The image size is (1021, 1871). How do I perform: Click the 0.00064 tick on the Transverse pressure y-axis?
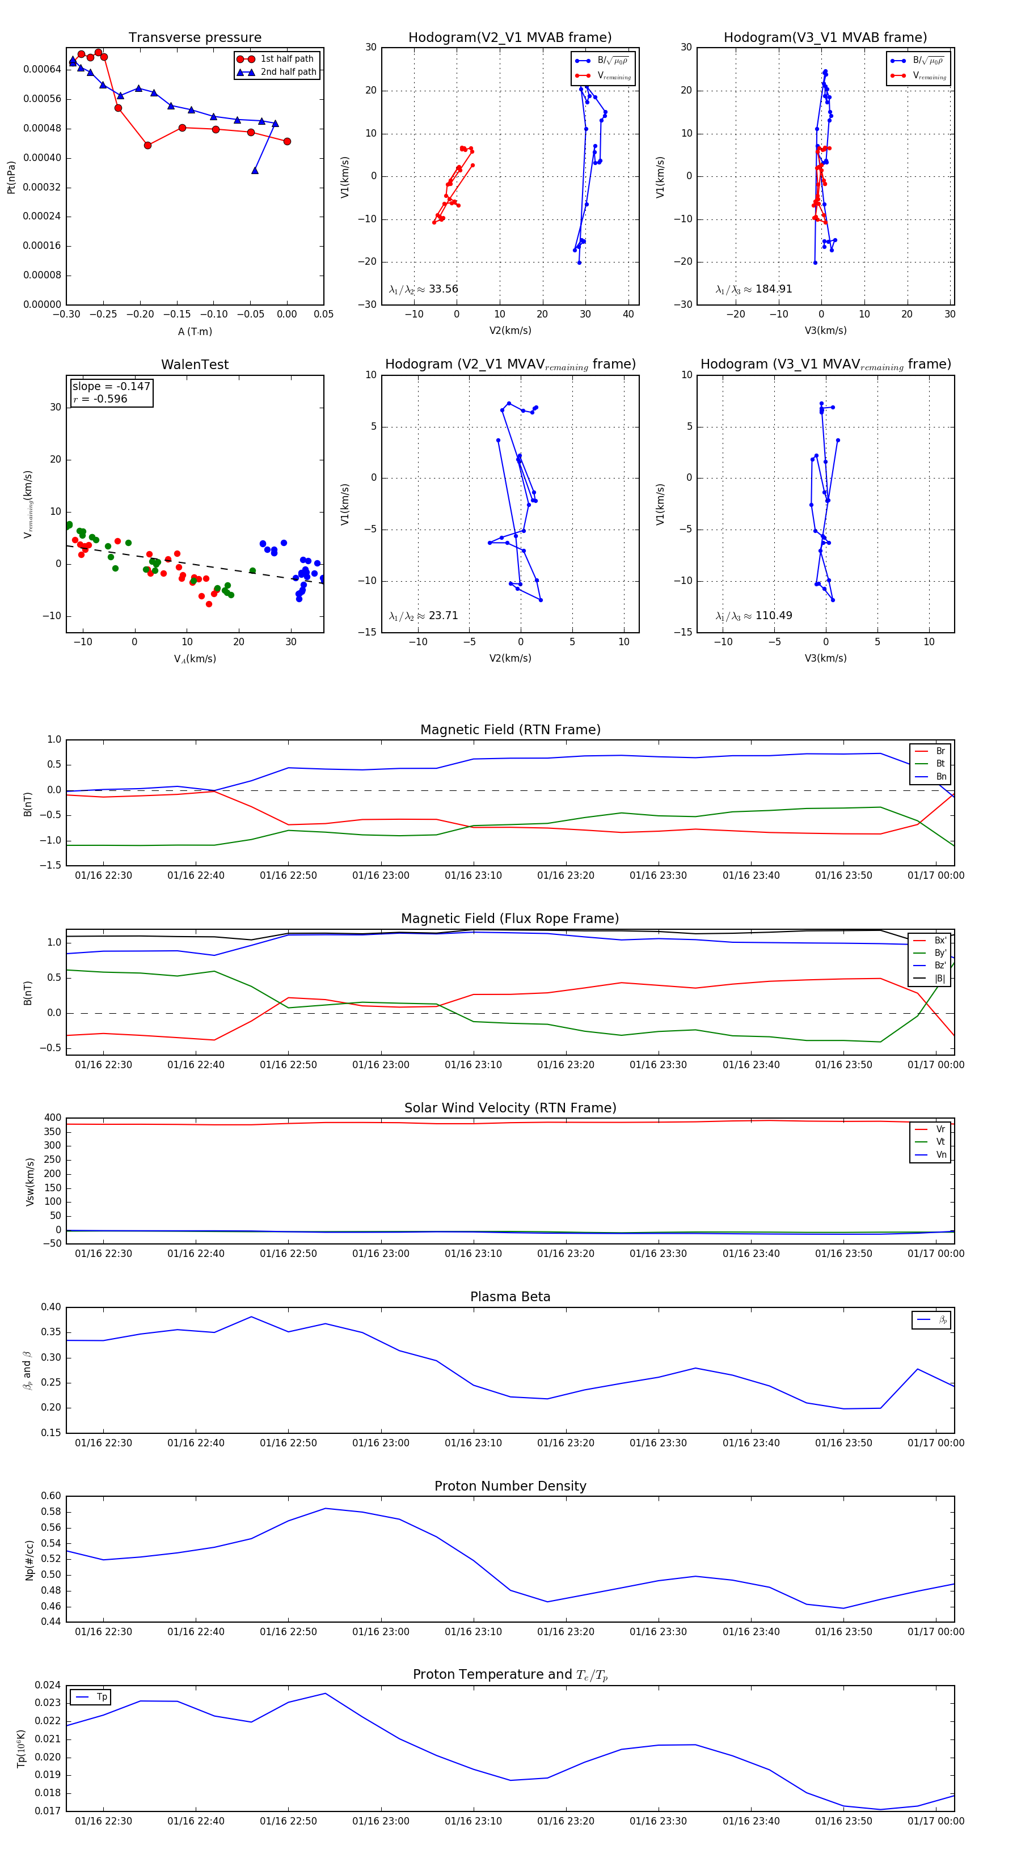pos(42,70)
